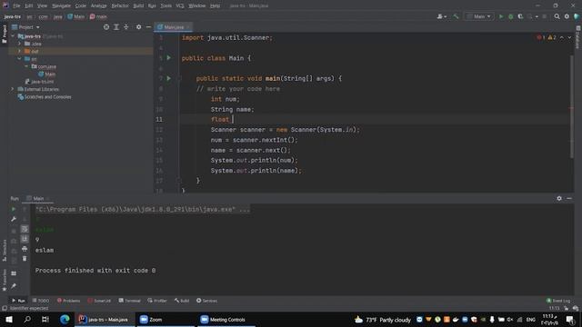The image size is (582, 327).
Task: Open Project panel options gear
Action: tap(138, 27)
